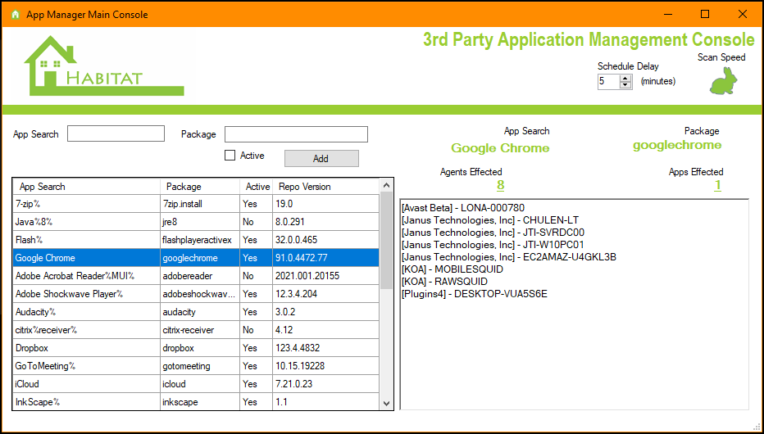Click repo version 10.15.19228
Viewport: 764px width, 434px height.
(x=325, y=366)
